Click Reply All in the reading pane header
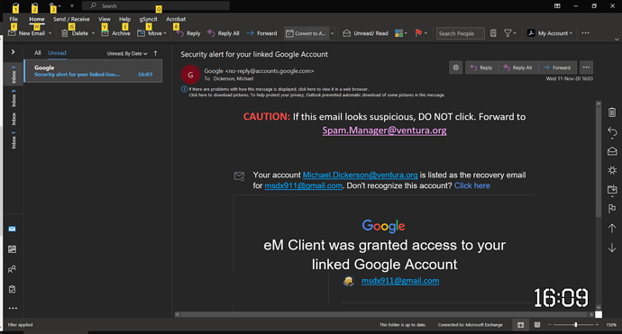Screen dimensions: 622x334 coord(518,68)
